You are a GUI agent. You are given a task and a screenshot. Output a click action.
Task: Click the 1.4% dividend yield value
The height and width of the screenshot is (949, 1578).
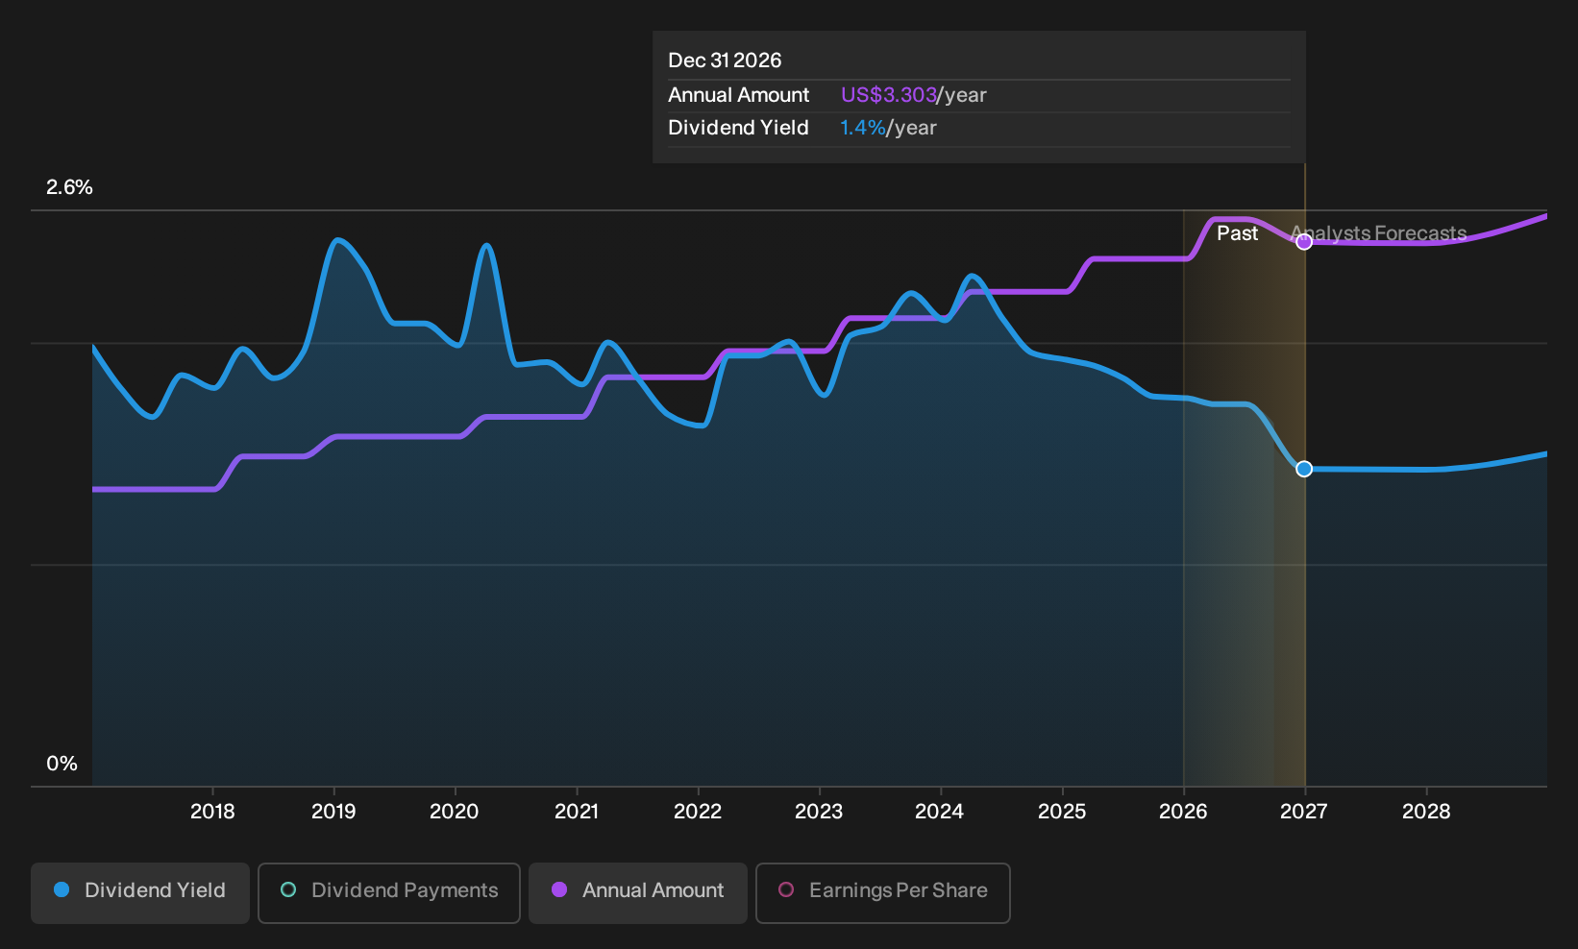pyautogui.click(x=863, y=128)
